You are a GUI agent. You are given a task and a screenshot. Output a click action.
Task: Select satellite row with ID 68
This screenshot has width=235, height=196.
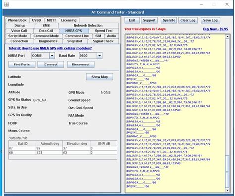[63, 153]
